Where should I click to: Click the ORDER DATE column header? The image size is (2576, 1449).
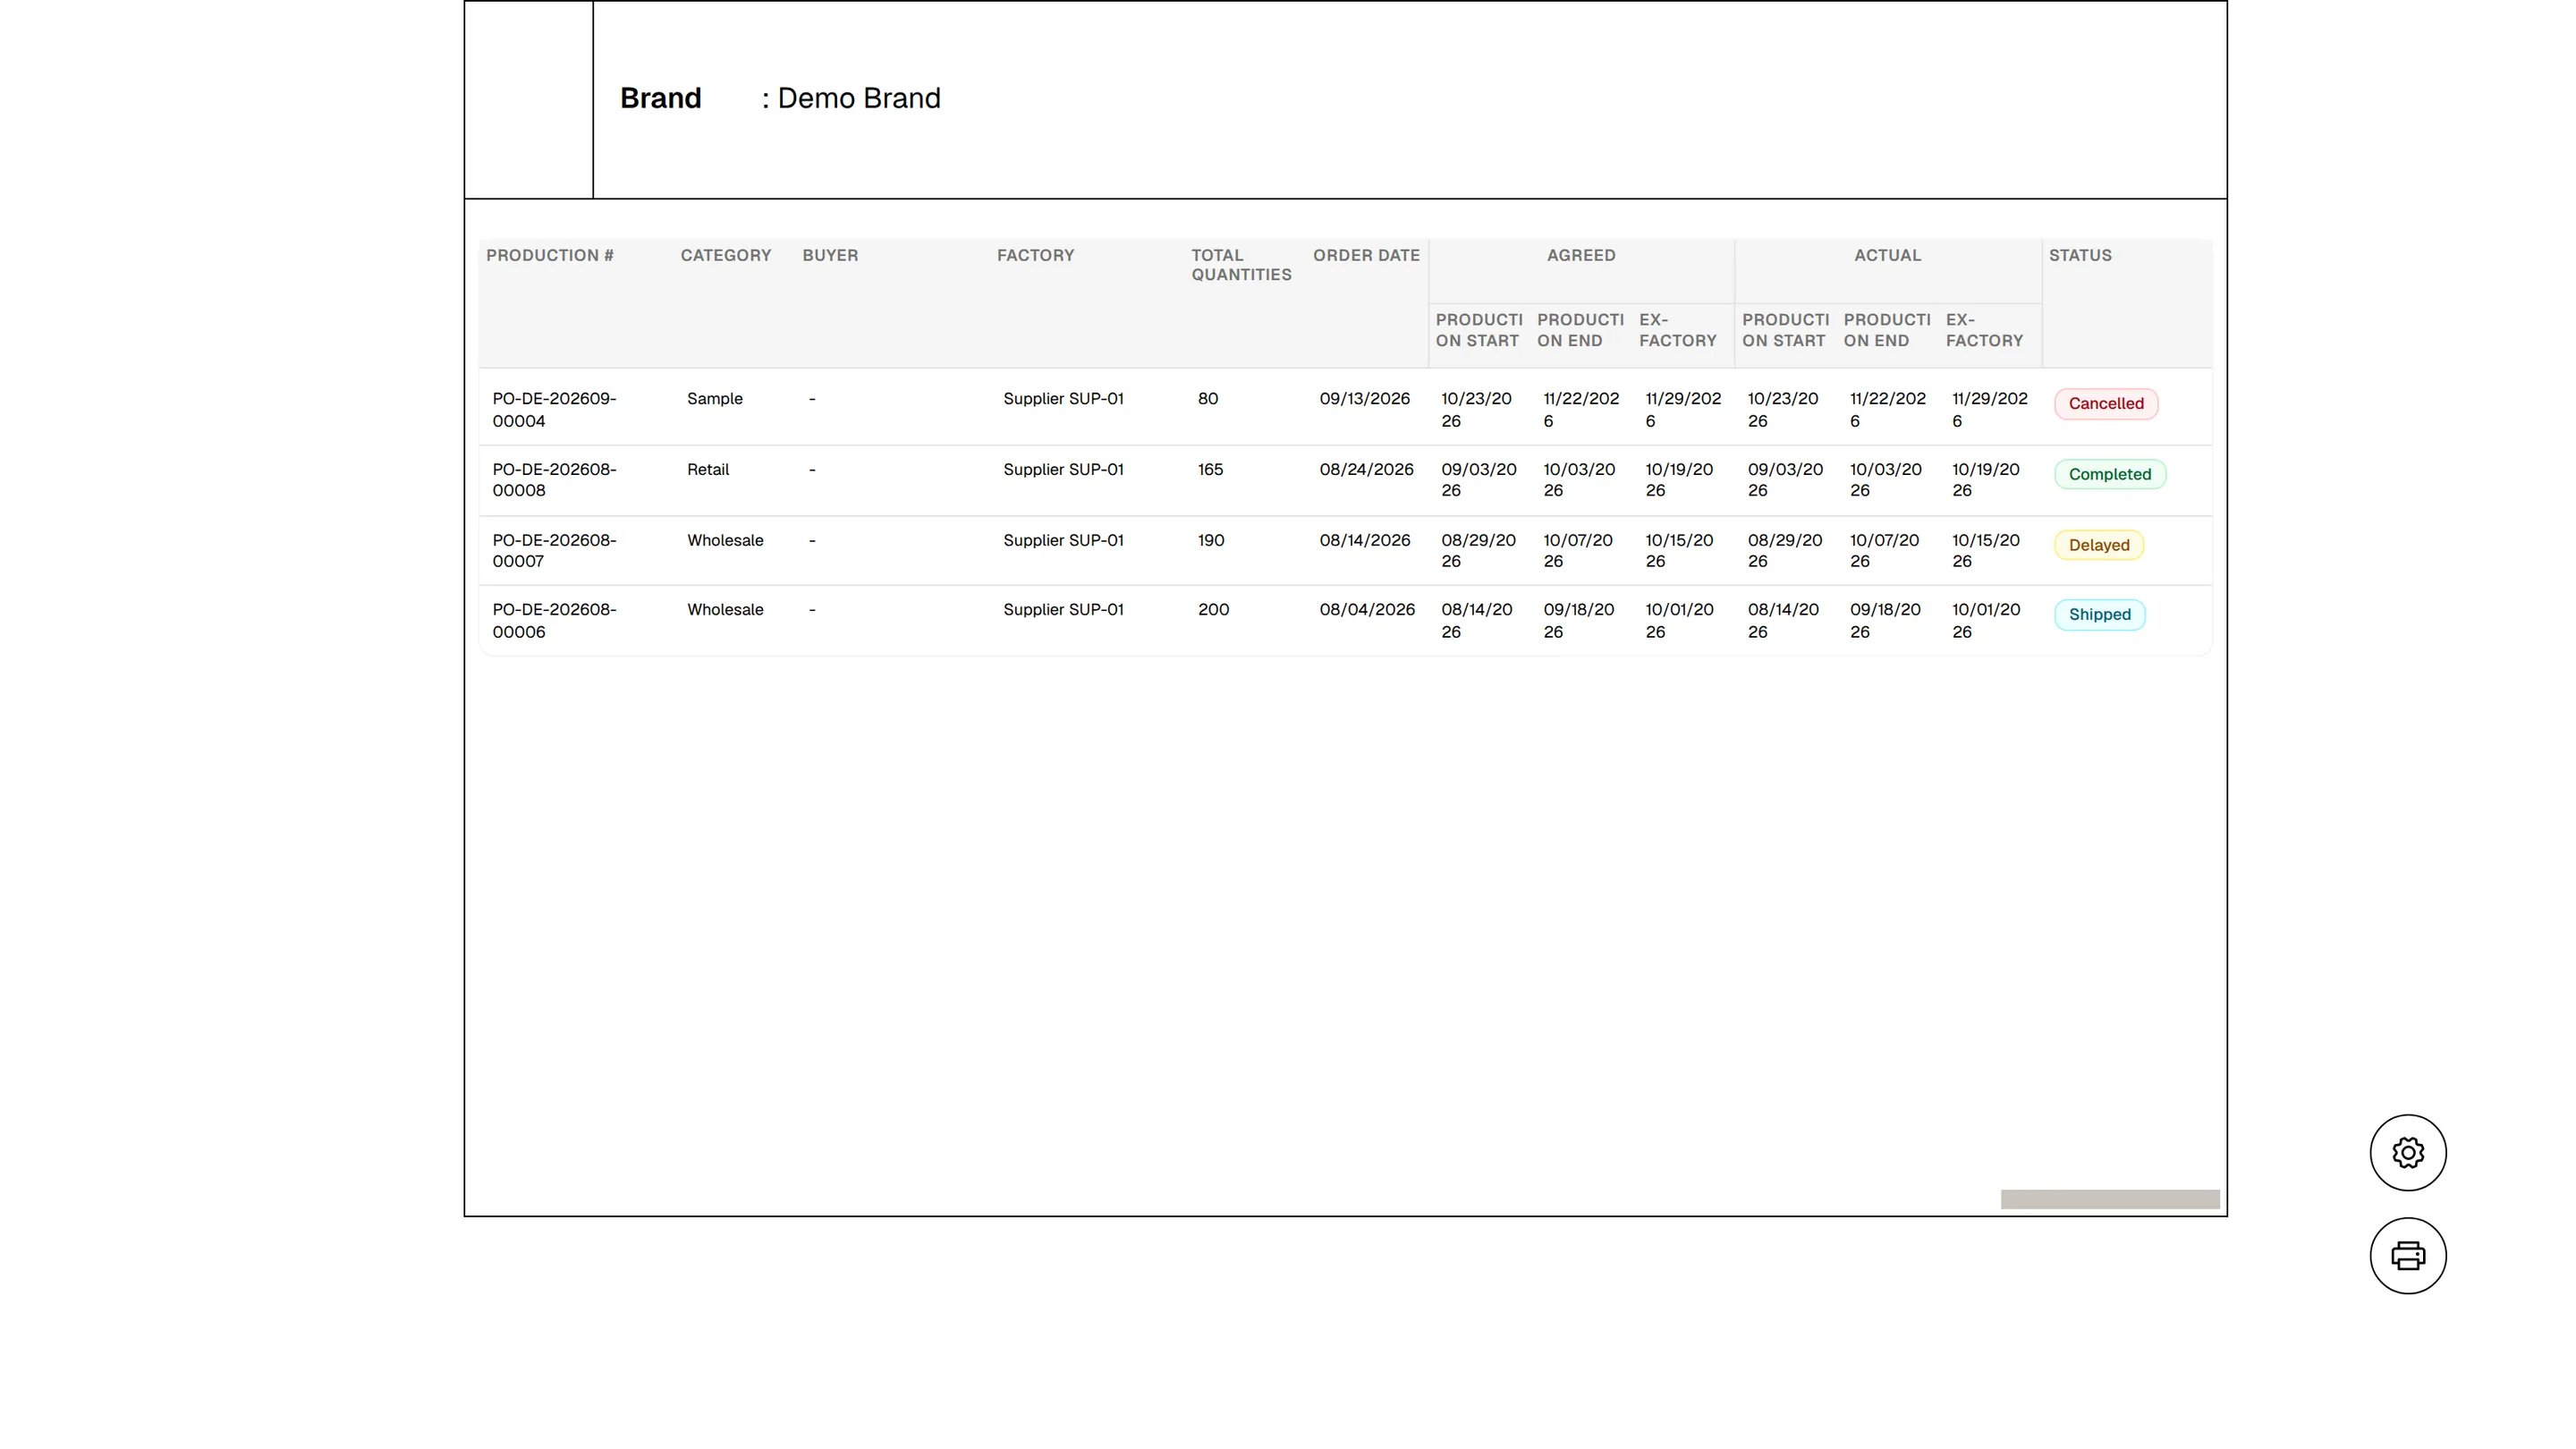(x=1366, y=256)
